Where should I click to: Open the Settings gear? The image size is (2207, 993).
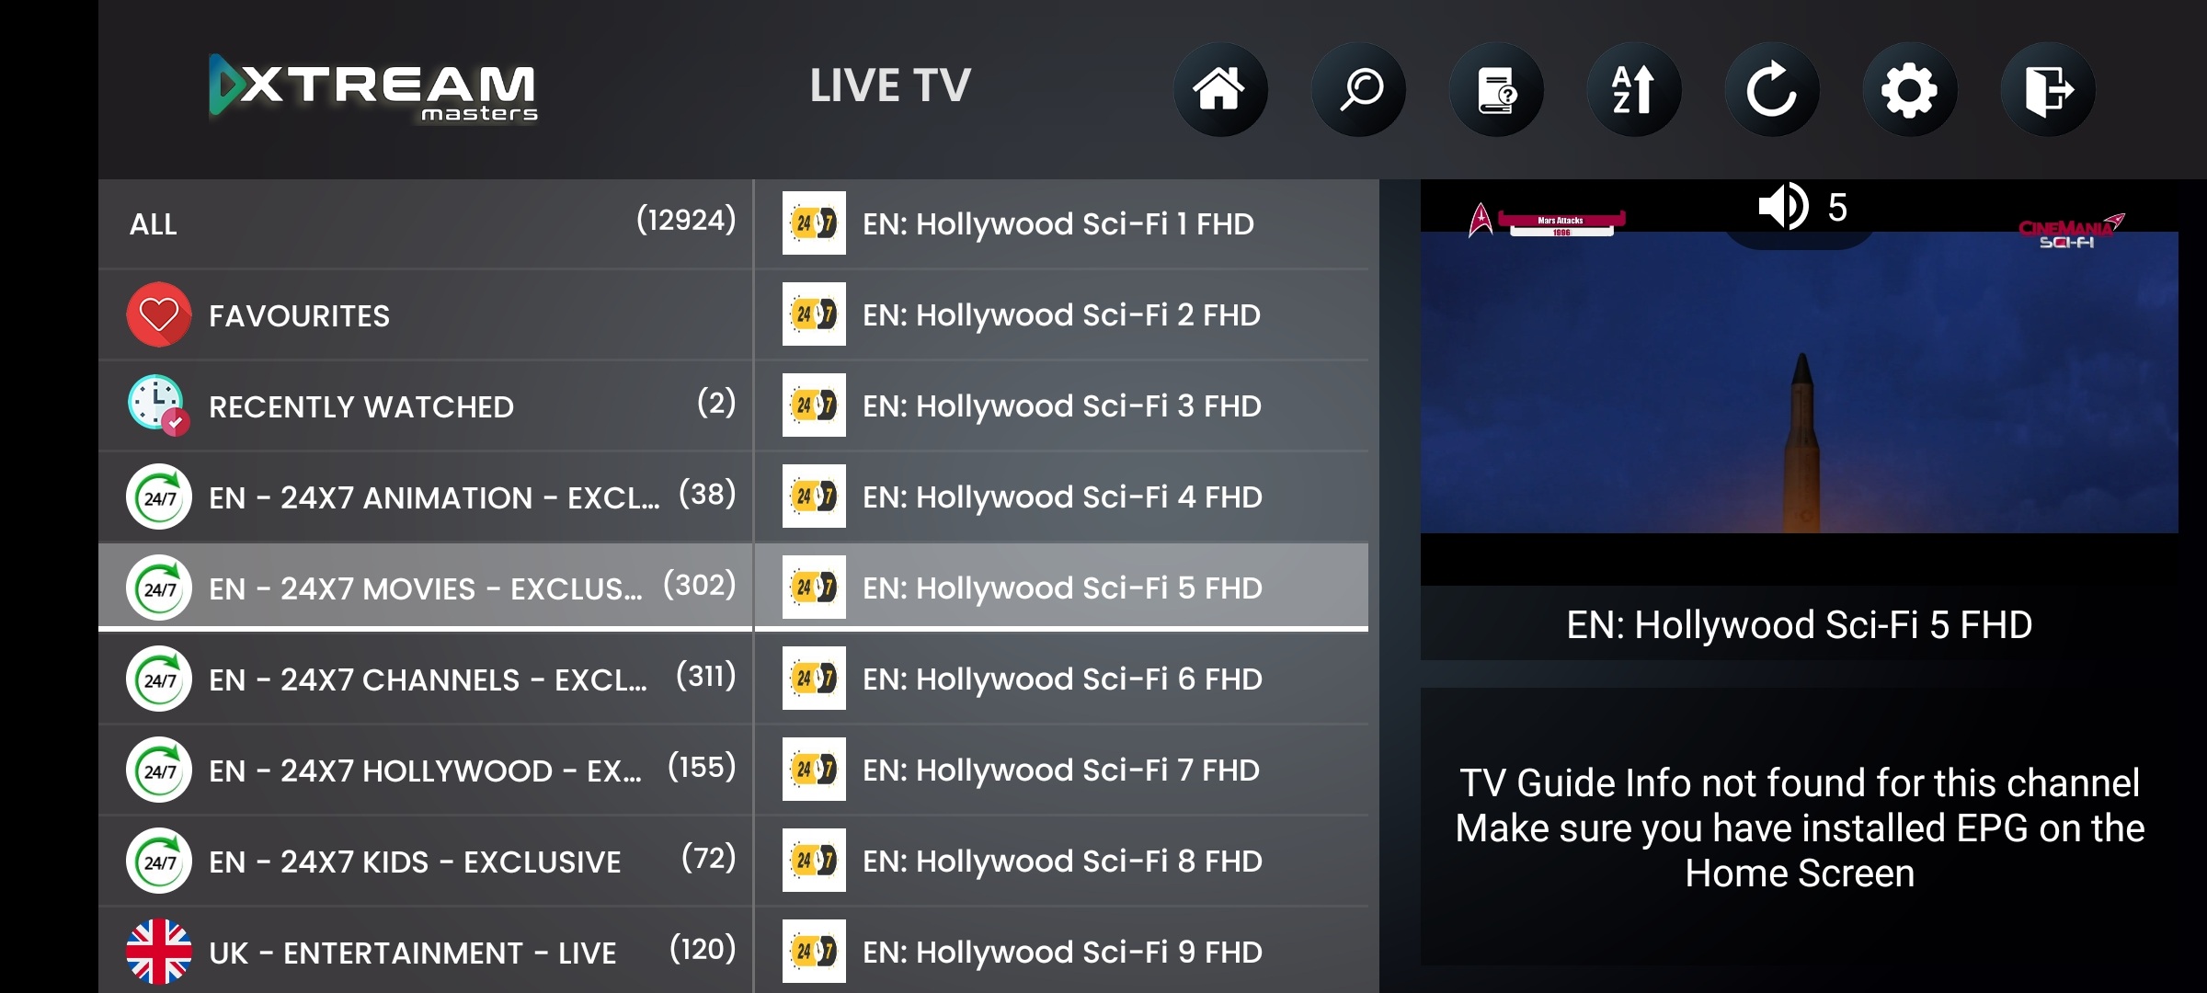[1909, 89]
